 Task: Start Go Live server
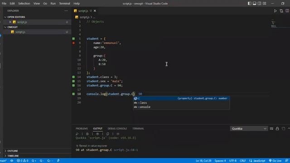pyautogui.click(x=275, y=161)
